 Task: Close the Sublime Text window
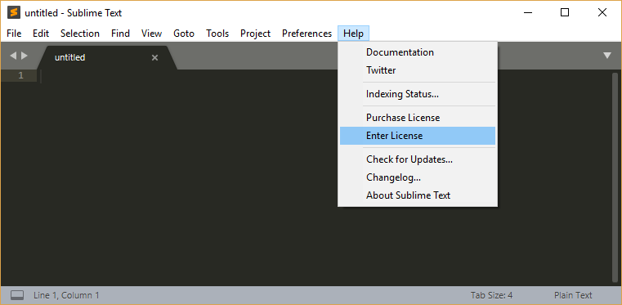[x=602, y=13]
